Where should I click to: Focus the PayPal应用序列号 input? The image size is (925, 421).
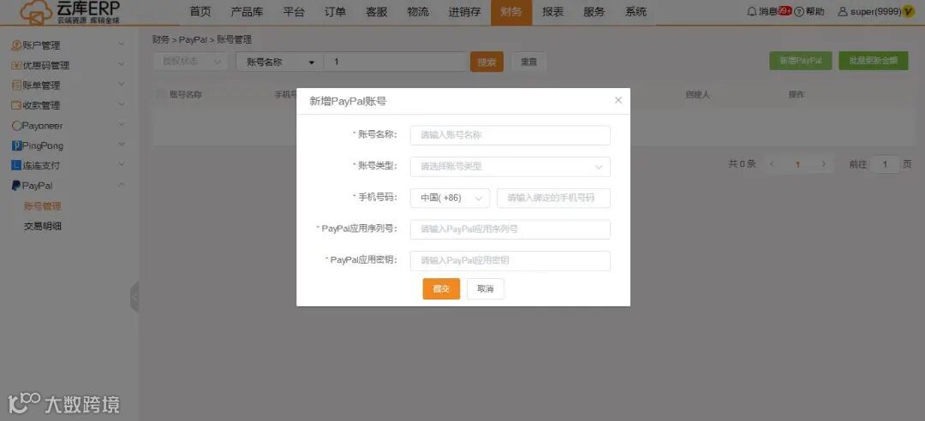click(510, 229)
